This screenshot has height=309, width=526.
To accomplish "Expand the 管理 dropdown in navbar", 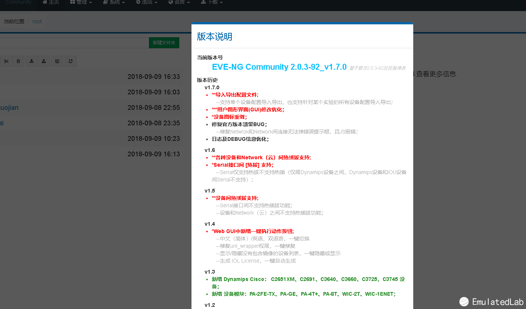I will pos(81,3).
